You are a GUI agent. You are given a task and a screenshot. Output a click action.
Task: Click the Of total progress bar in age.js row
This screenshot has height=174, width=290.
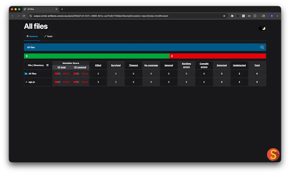tap(58, 82)
